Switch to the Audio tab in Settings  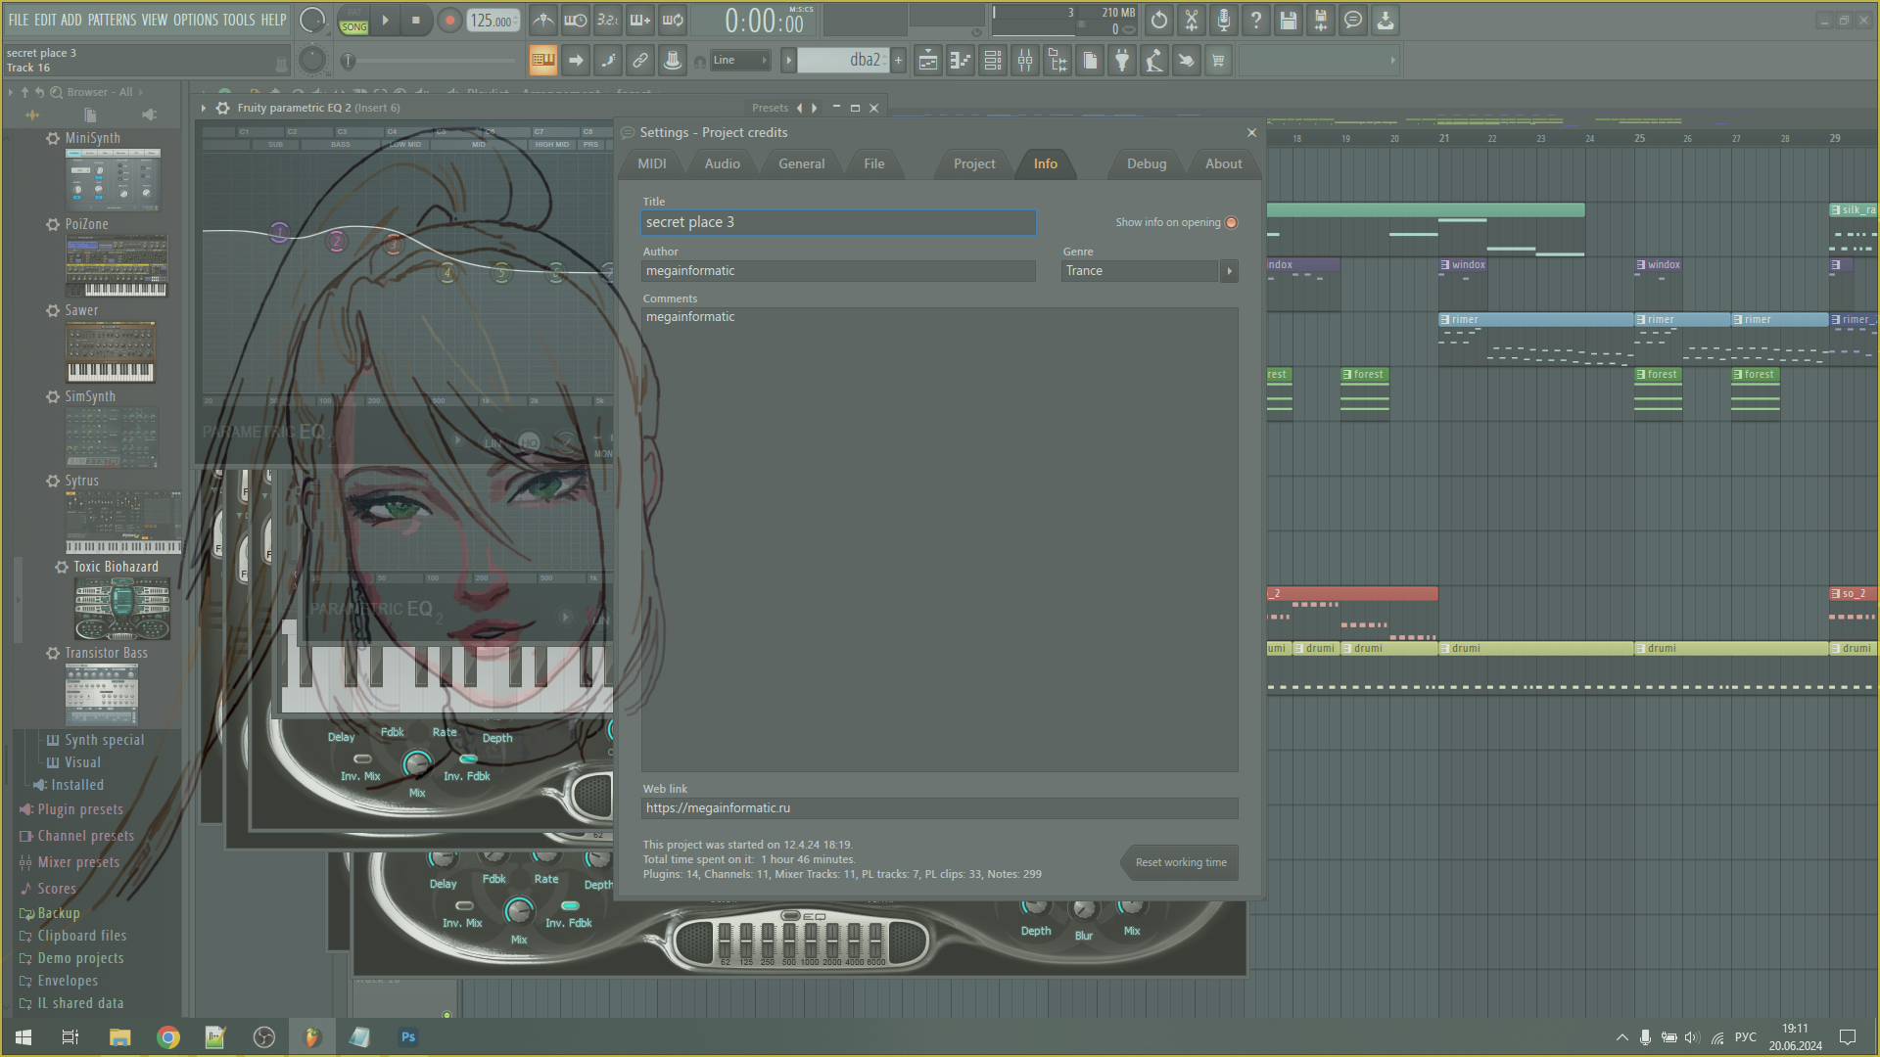pos(722,163)
